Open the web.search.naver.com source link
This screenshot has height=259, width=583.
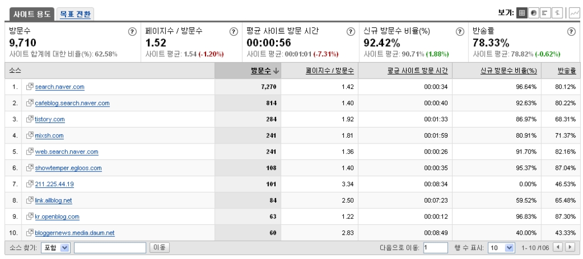67,152
